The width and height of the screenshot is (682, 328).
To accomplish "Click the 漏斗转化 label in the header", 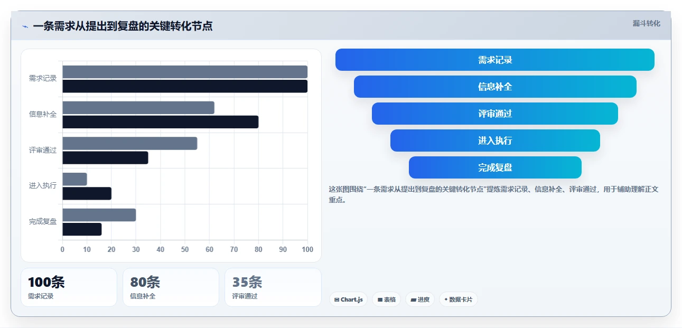I will (646, 23).
